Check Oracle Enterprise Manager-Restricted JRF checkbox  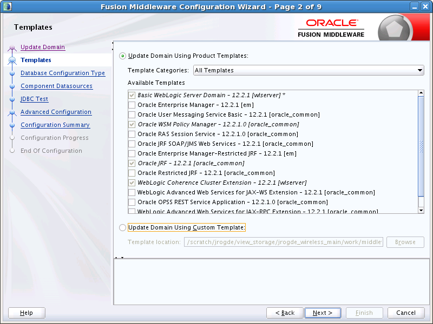click(x=132, y=153)
